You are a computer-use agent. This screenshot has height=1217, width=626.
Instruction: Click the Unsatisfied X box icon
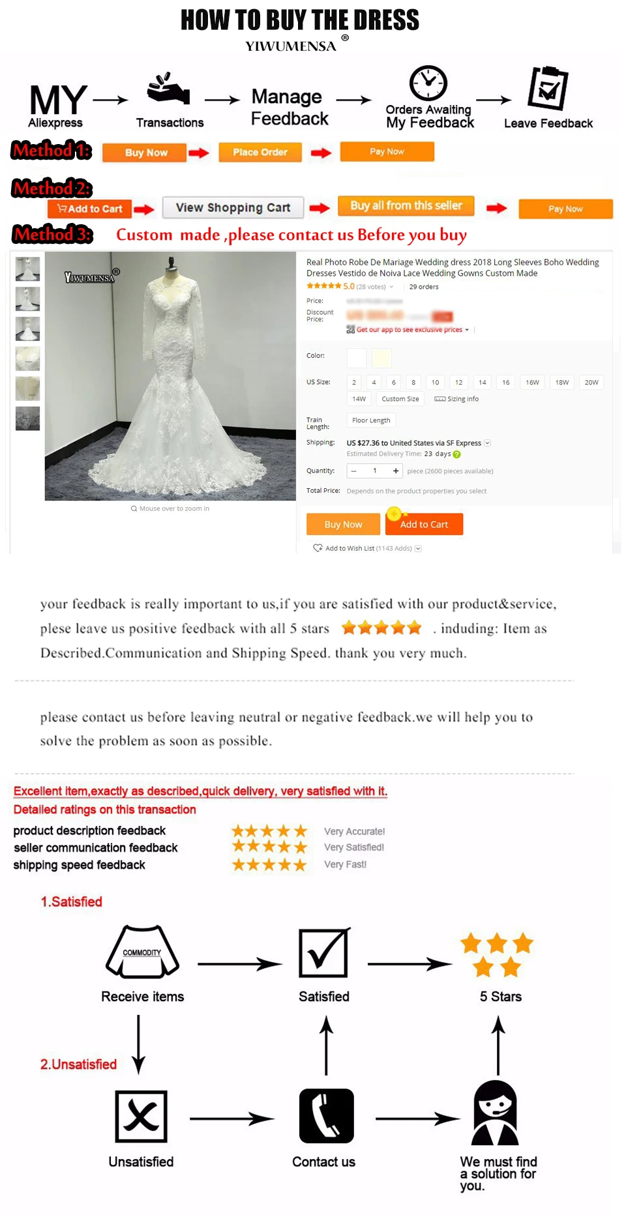141,1116
